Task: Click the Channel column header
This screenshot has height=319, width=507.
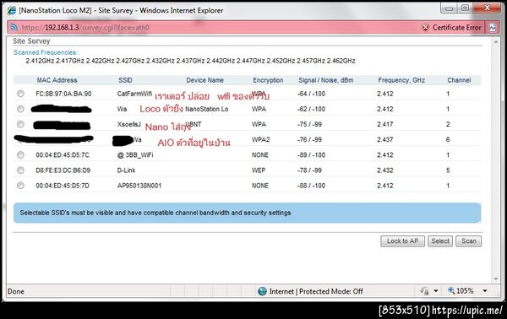Action: [459, 80]
